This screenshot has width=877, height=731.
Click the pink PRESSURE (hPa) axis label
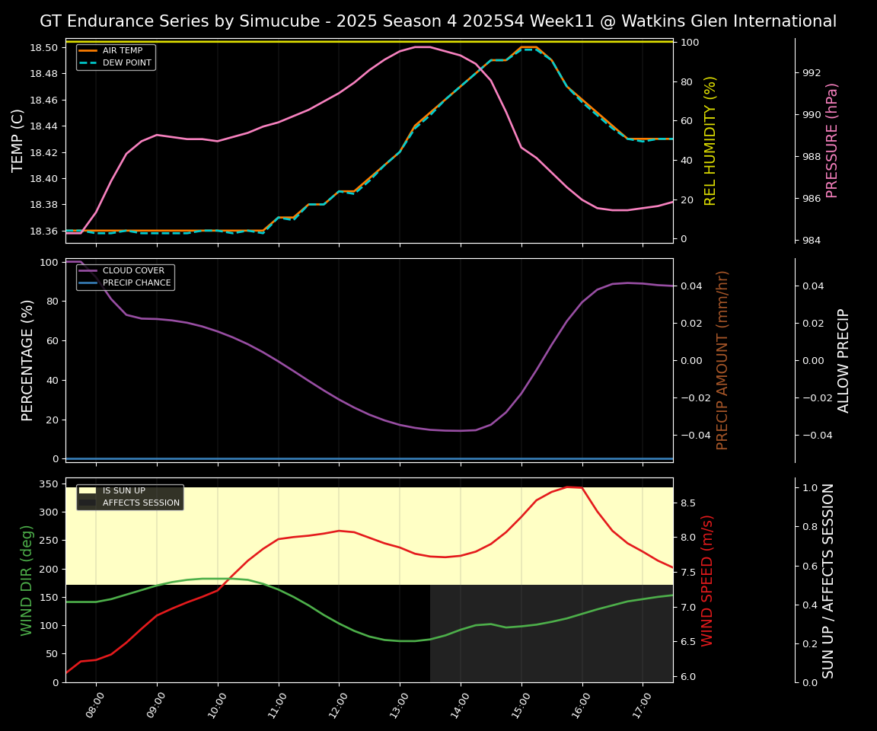point(832,141)
